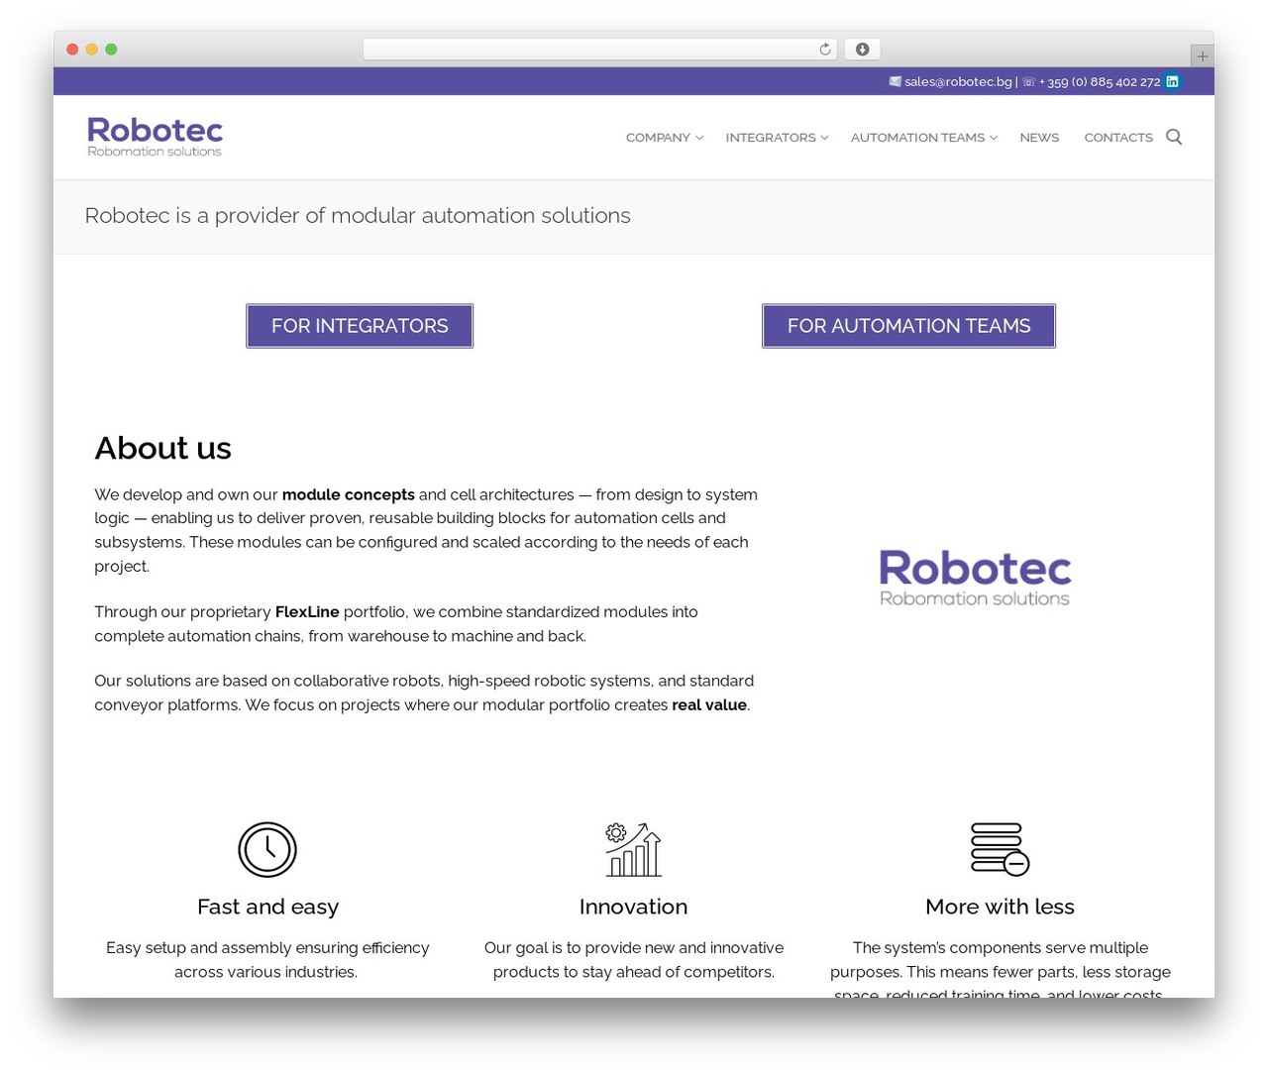
Task: Open a new browser tab with plus
Action: [1202, 56]
